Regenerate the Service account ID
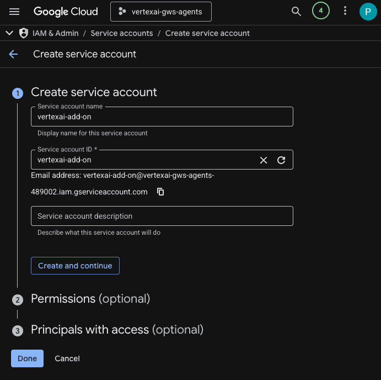The width and height of the screenshot is (381, 380). coord(281,160)
